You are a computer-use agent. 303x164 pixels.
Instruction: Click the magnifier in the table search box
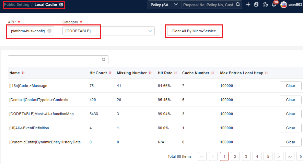(x=104, y=59)
